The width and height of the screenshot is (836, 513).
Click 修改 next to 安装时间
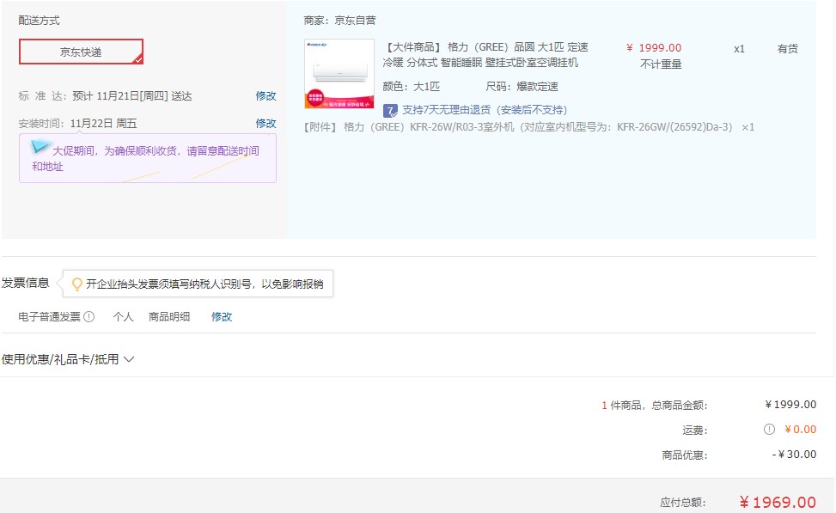(x=265, y=123)
